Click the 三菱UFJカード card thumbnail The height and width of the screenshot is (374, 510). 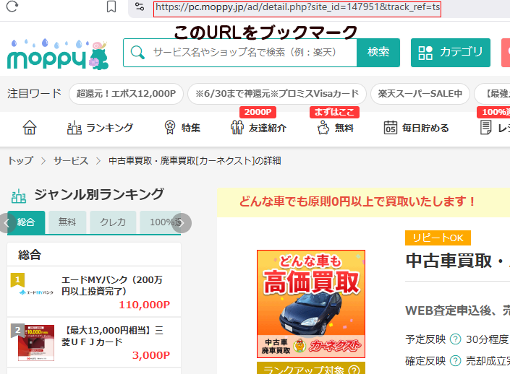pos(36,343)
